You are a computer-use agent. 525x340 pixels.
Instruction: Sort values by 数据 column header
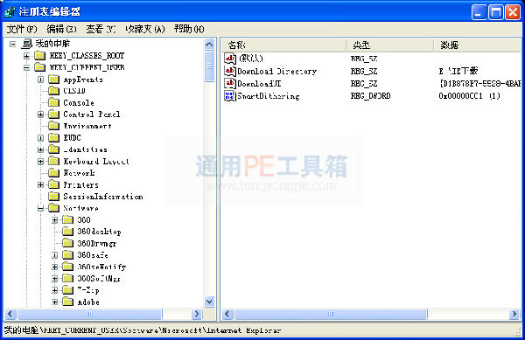(478, 45)
